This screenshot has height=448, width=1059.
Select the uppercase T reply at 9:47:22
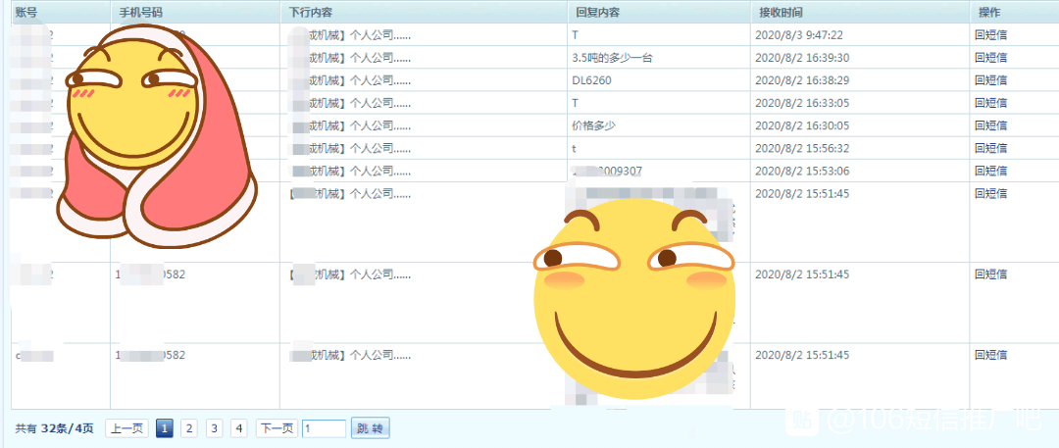coord(575,35)
